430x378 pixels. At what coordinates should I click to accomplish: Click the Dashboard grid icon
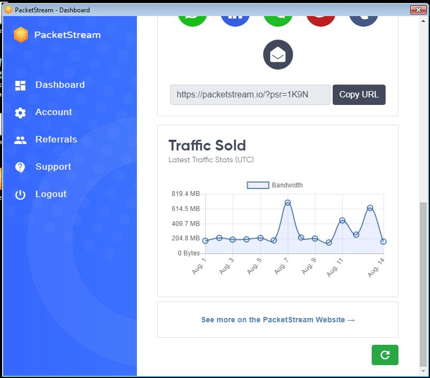[x=20, y=85]
